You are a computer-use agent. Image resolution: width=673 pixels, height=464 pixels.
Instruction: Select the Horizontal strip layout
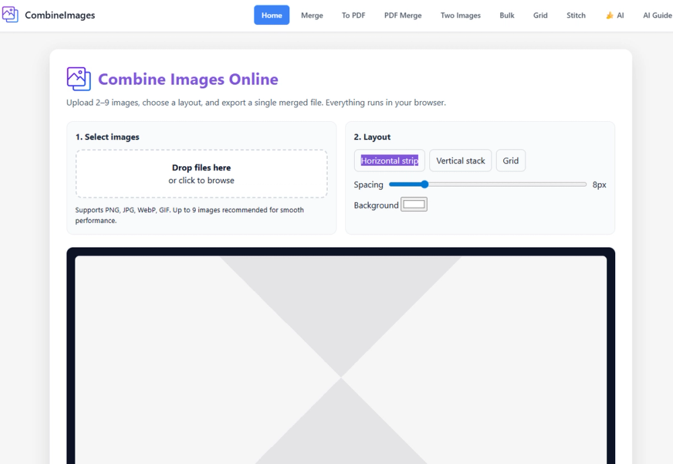point(389,161)
